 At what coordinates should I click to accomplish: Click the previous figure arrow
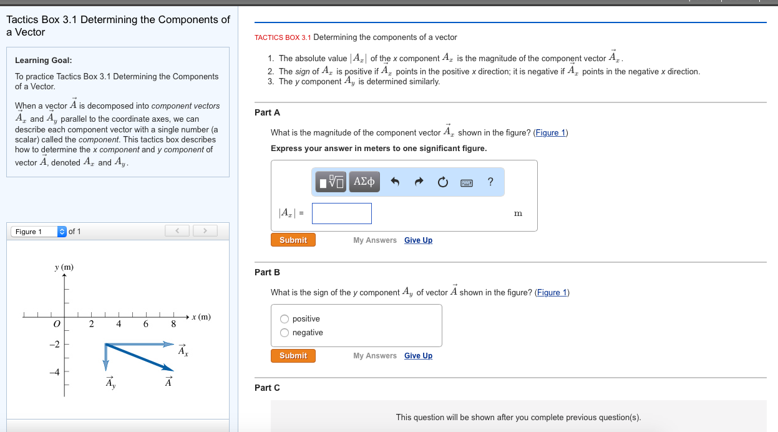(x=177, y=230)
